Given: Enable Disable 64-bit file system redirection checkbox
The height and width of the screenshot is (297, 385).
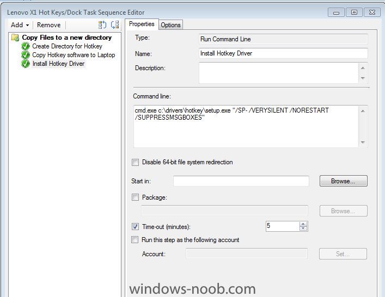Looking at the screenshot, I should [x=135, y=162].
